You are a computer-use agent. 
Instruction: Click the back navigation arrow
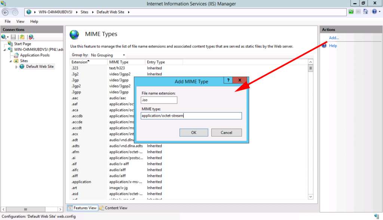pos(6,12)
